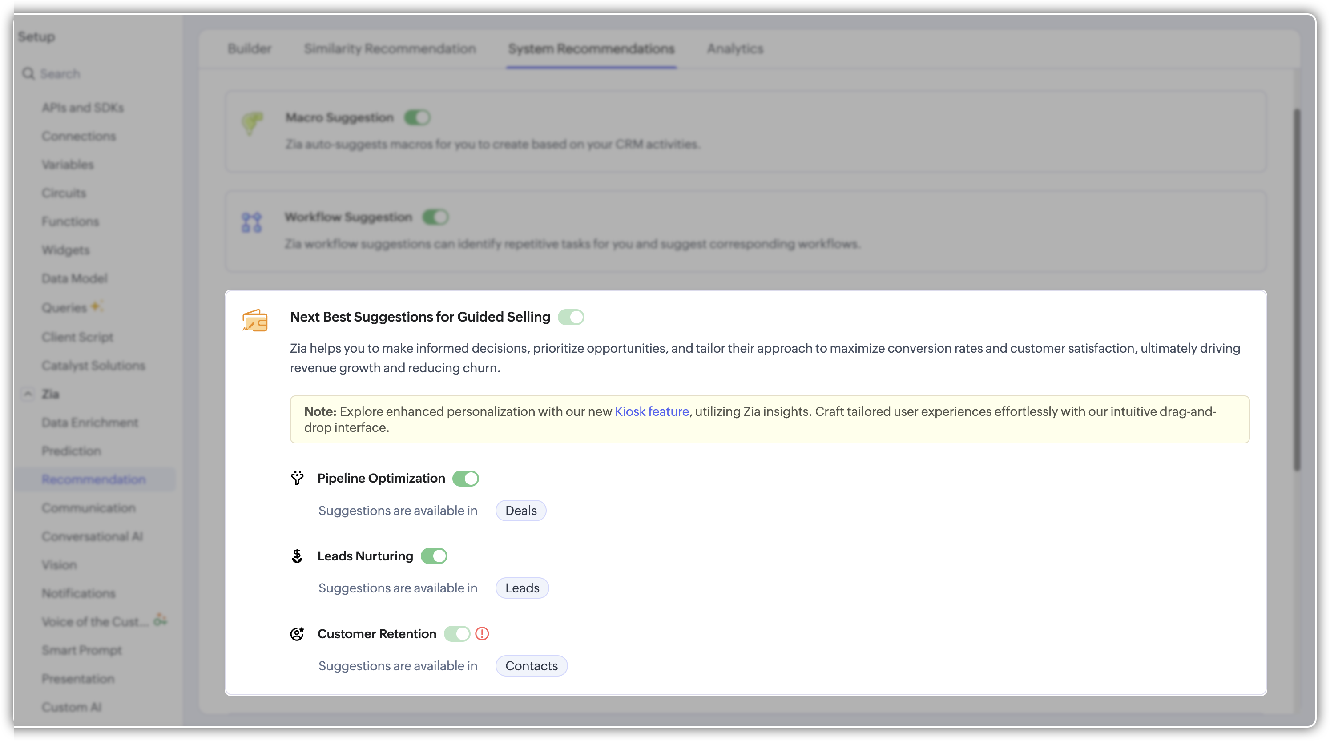Toggle Next Best Suggestions for Guided Selling
Viewport: 1330px width, 741px height.
coord(571,317)
